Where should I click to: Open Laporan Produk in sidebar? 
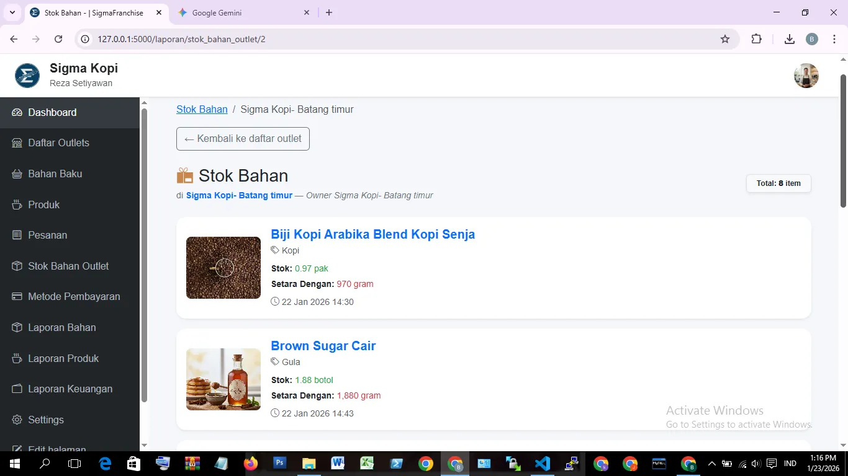tap(70, 358)
